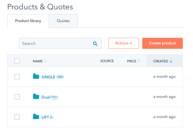
Task: Switch to the Quotes tab
Action: (x=63, y=21)
